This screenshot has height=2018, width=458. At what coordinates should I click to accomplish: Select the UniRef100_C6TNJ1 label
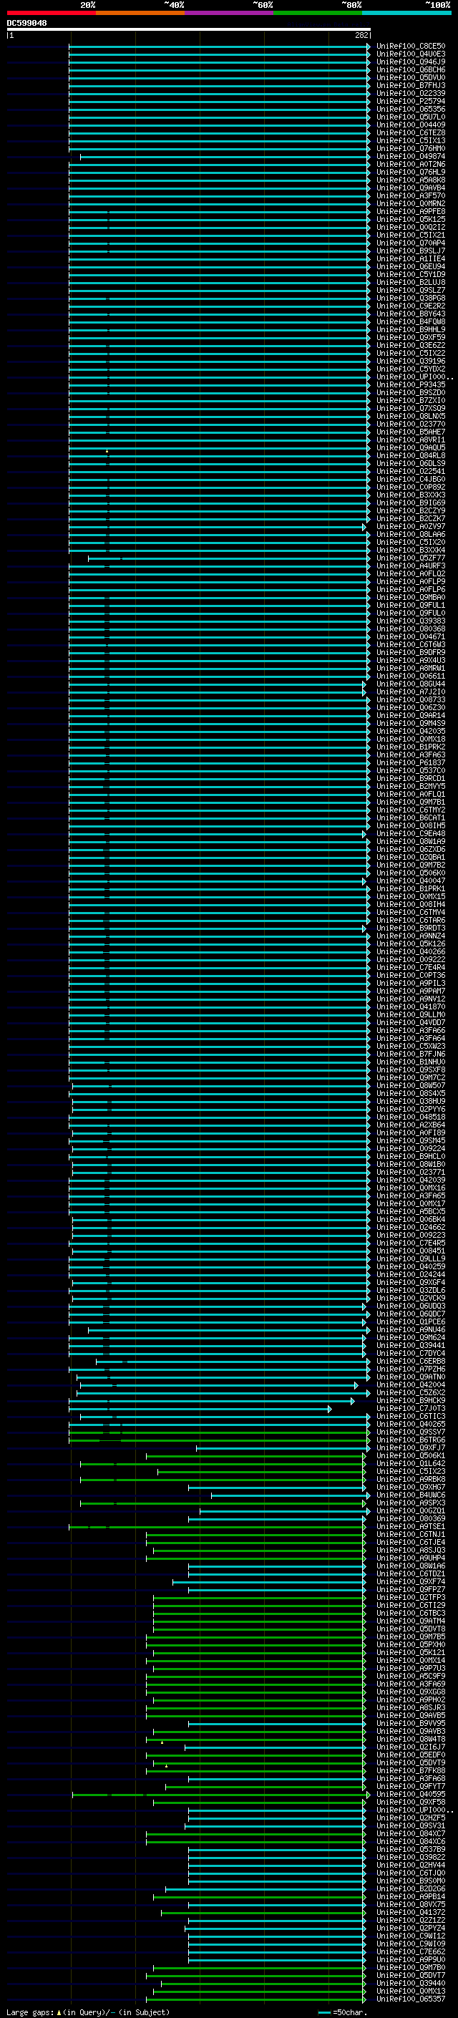[411, 1535]
